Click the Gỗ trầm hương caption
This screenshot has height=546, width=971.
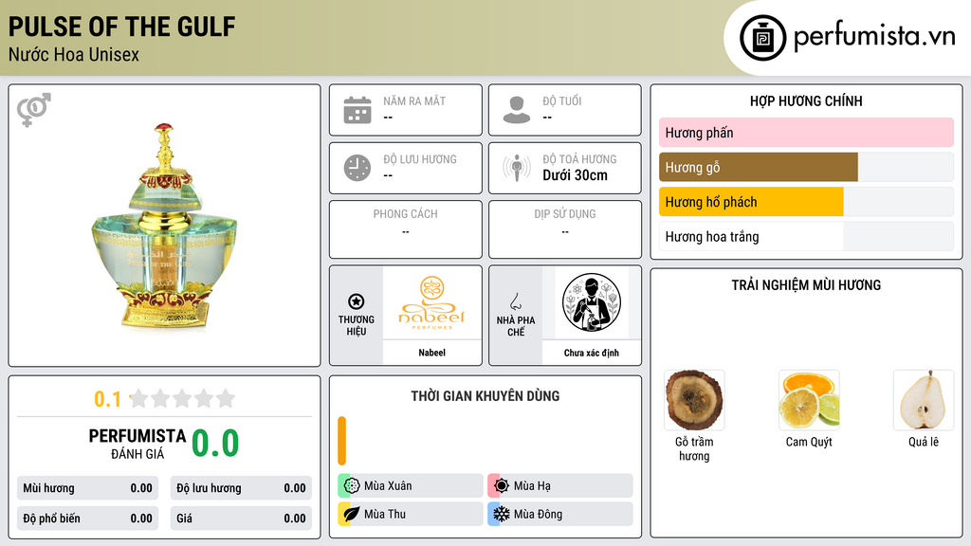[x=694, y=448]
